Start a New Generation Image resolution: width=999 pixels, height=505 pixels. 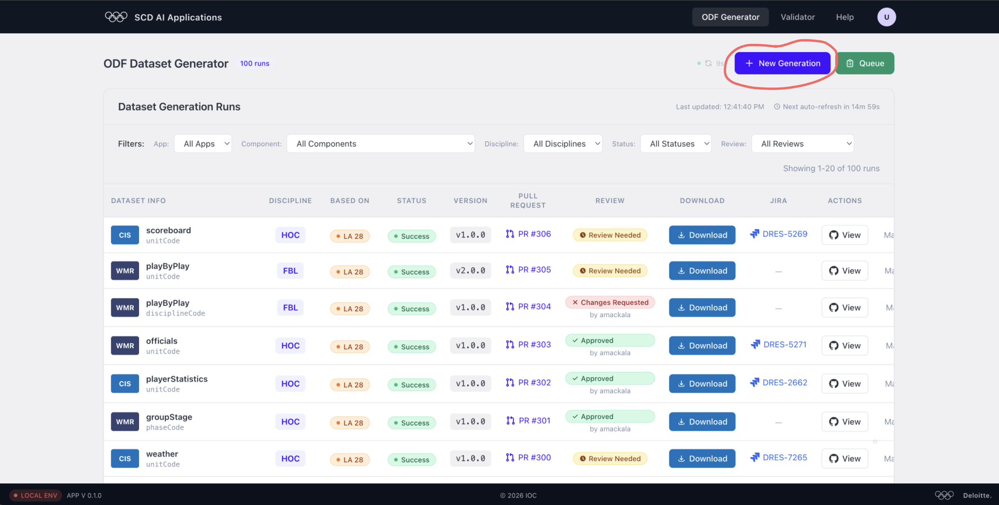782,63
